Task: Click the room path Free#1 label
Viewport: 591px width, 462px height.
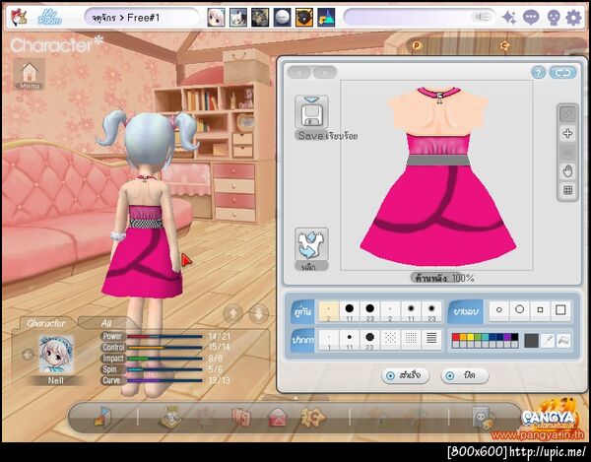Action: 144,18
